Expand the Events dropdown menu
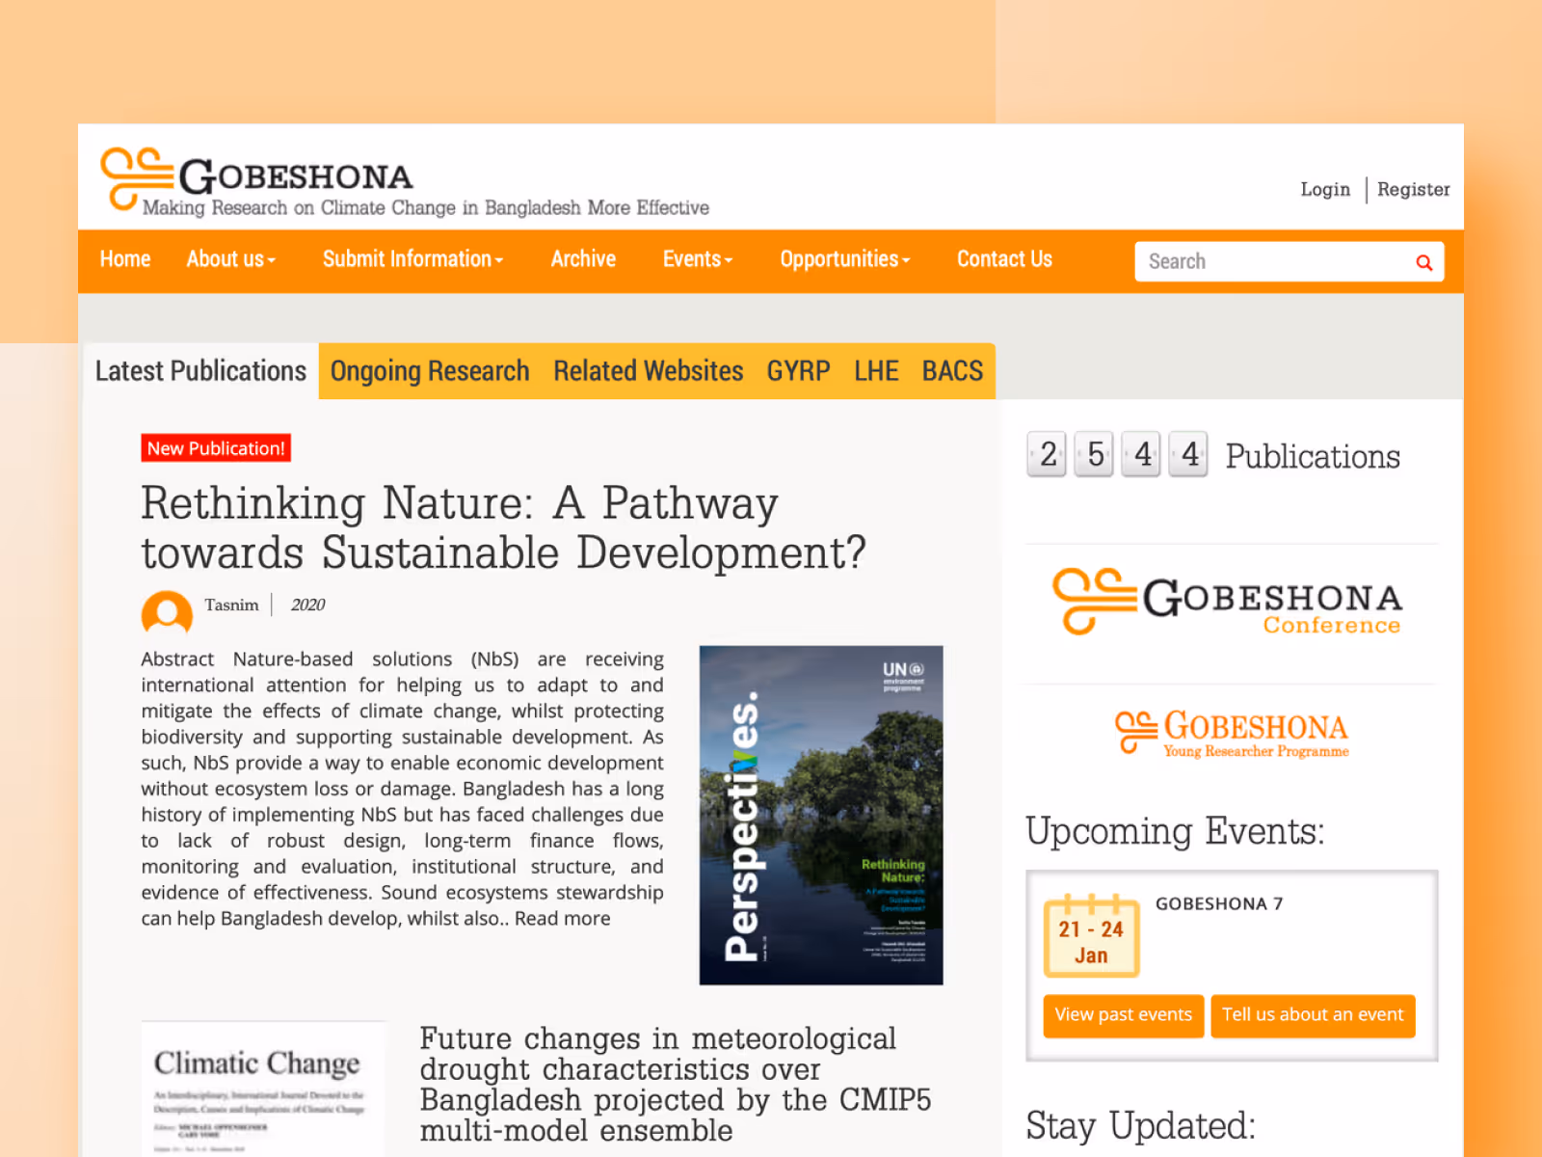The height and width of the screenshot is (1157, 1542). [x=698, y=259]
